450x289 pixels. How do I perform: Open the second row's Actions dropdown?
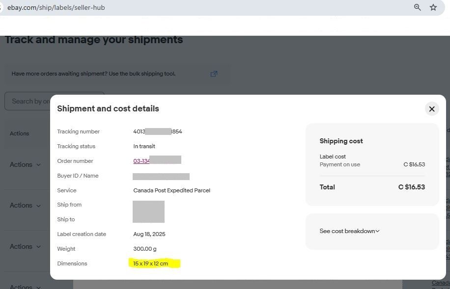point(25,206)
